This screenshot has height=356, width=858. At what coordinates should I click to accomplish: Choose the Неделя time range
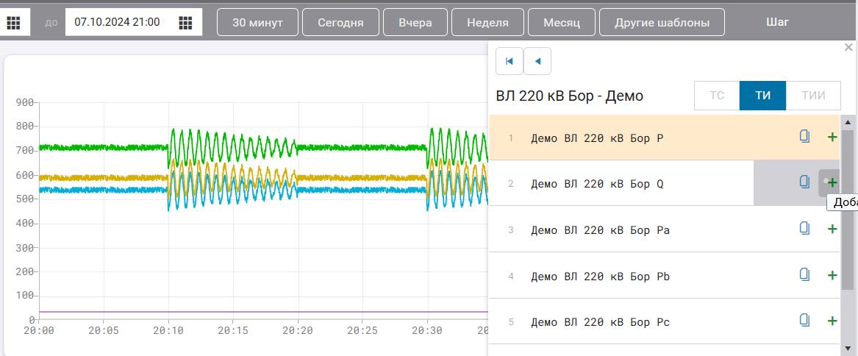click(x=488, y=22)
